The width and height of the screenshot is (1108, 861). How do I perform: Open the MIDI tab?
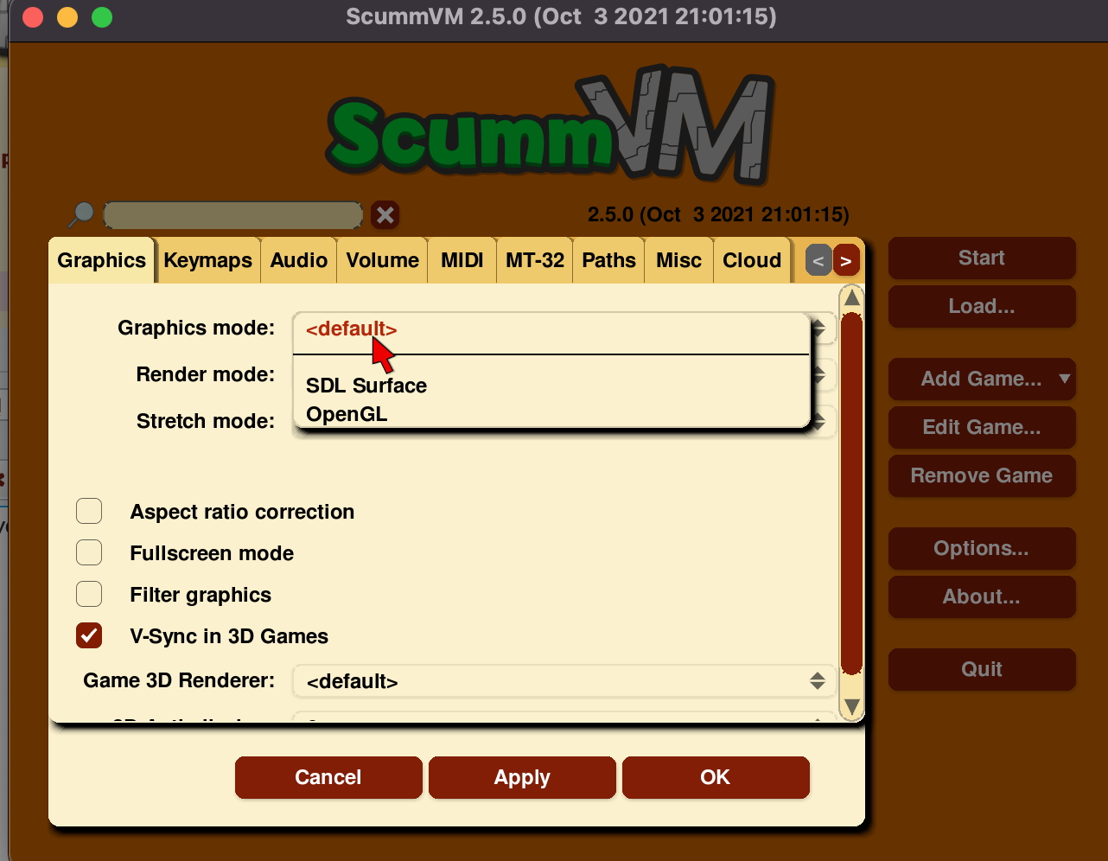pos(462,260)
